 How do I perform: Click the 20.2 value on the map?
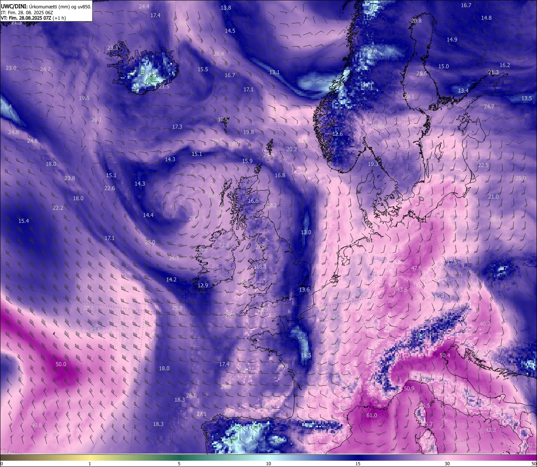point(292,149)
